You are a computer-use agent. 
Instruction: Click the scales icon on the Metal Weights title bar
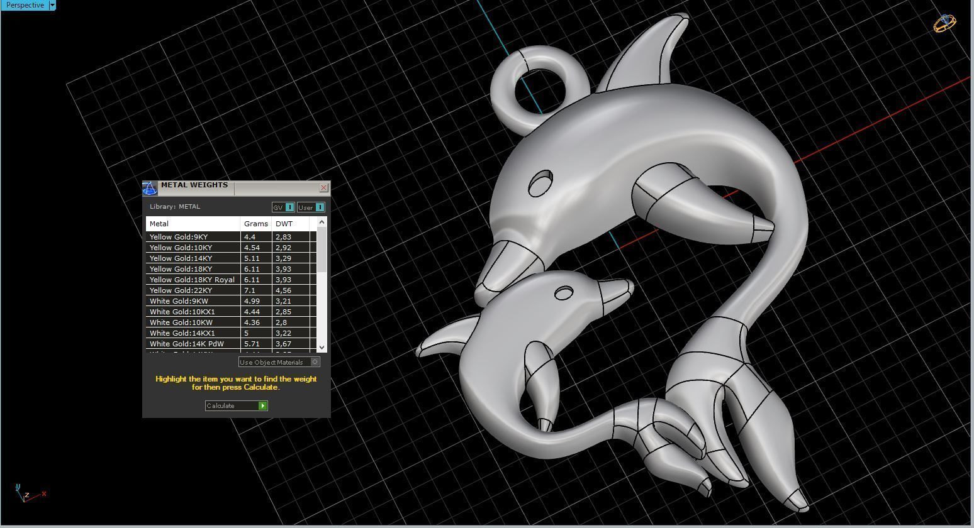[149, 187]
